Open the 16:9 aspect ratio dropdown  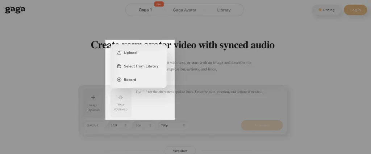tap(119, 125)
